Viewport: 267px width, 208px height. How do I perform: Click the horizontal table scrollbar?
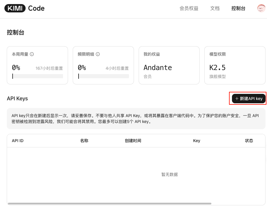[x=110, y=204]
